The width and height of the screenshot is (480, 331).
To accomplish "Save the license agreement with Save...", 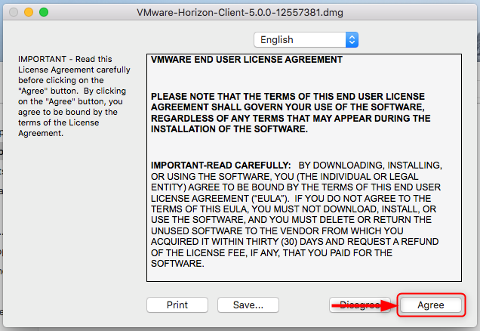I will (248, 305).
